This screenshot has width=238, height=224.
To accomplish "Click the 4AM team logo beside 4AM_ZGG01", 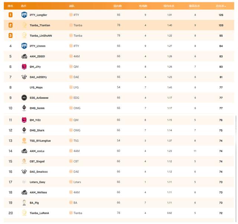I will (x=24, y=56).
